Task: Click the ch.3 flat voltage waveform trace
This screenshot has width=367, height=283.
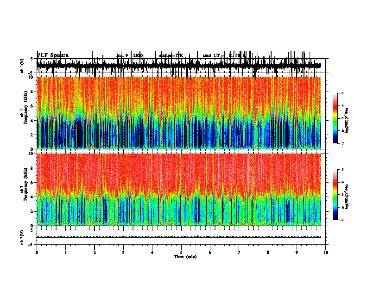Action: (179, 237)
